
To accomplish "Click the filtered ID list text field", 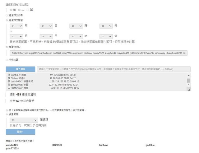I will (99, 53).
